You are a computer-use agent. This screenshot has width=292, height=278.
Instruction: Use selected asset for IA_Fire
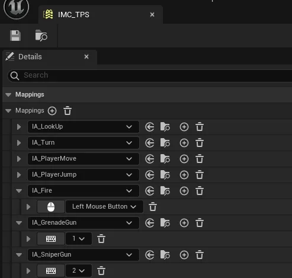150,191
